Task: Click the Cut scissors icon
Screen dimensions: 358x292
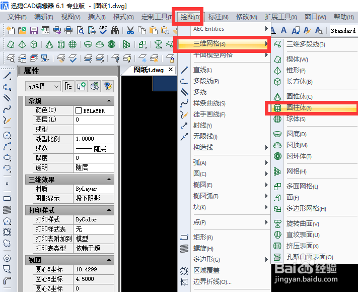Action: (x=130, y=30)
